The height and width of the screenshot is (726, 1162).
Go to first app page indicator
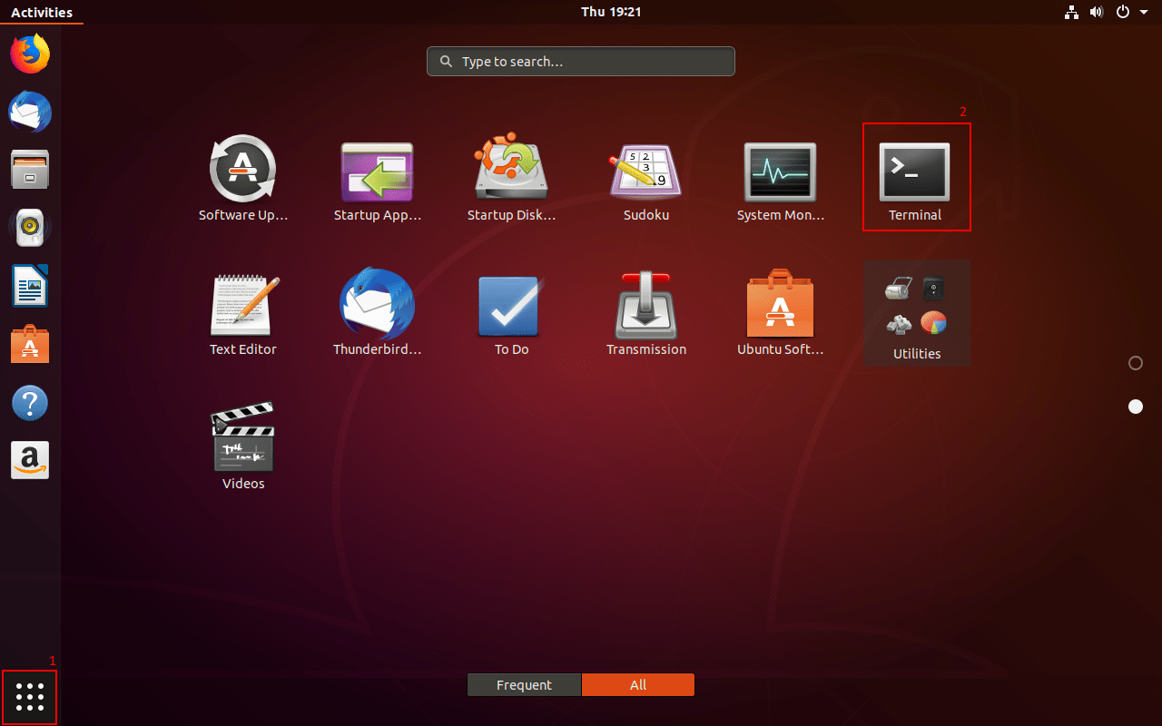click(1135, 363)
